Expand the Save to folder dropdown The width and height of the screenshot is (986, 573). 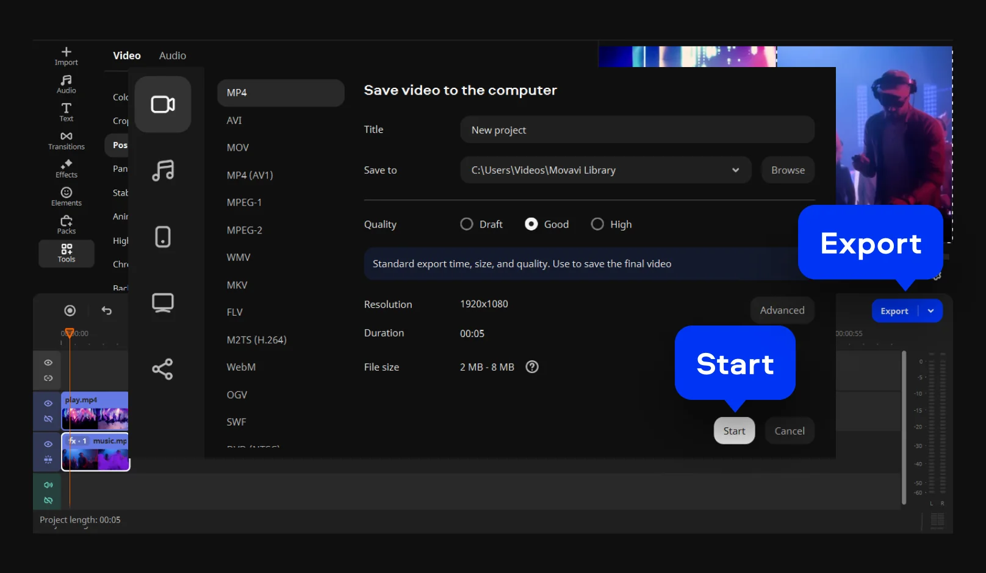(735, 170)
